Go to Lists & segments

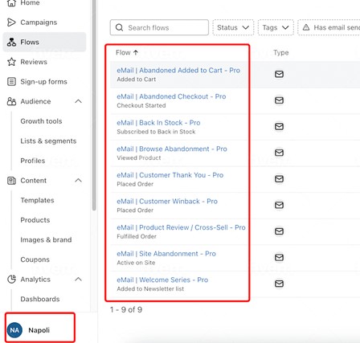point(48,141)
